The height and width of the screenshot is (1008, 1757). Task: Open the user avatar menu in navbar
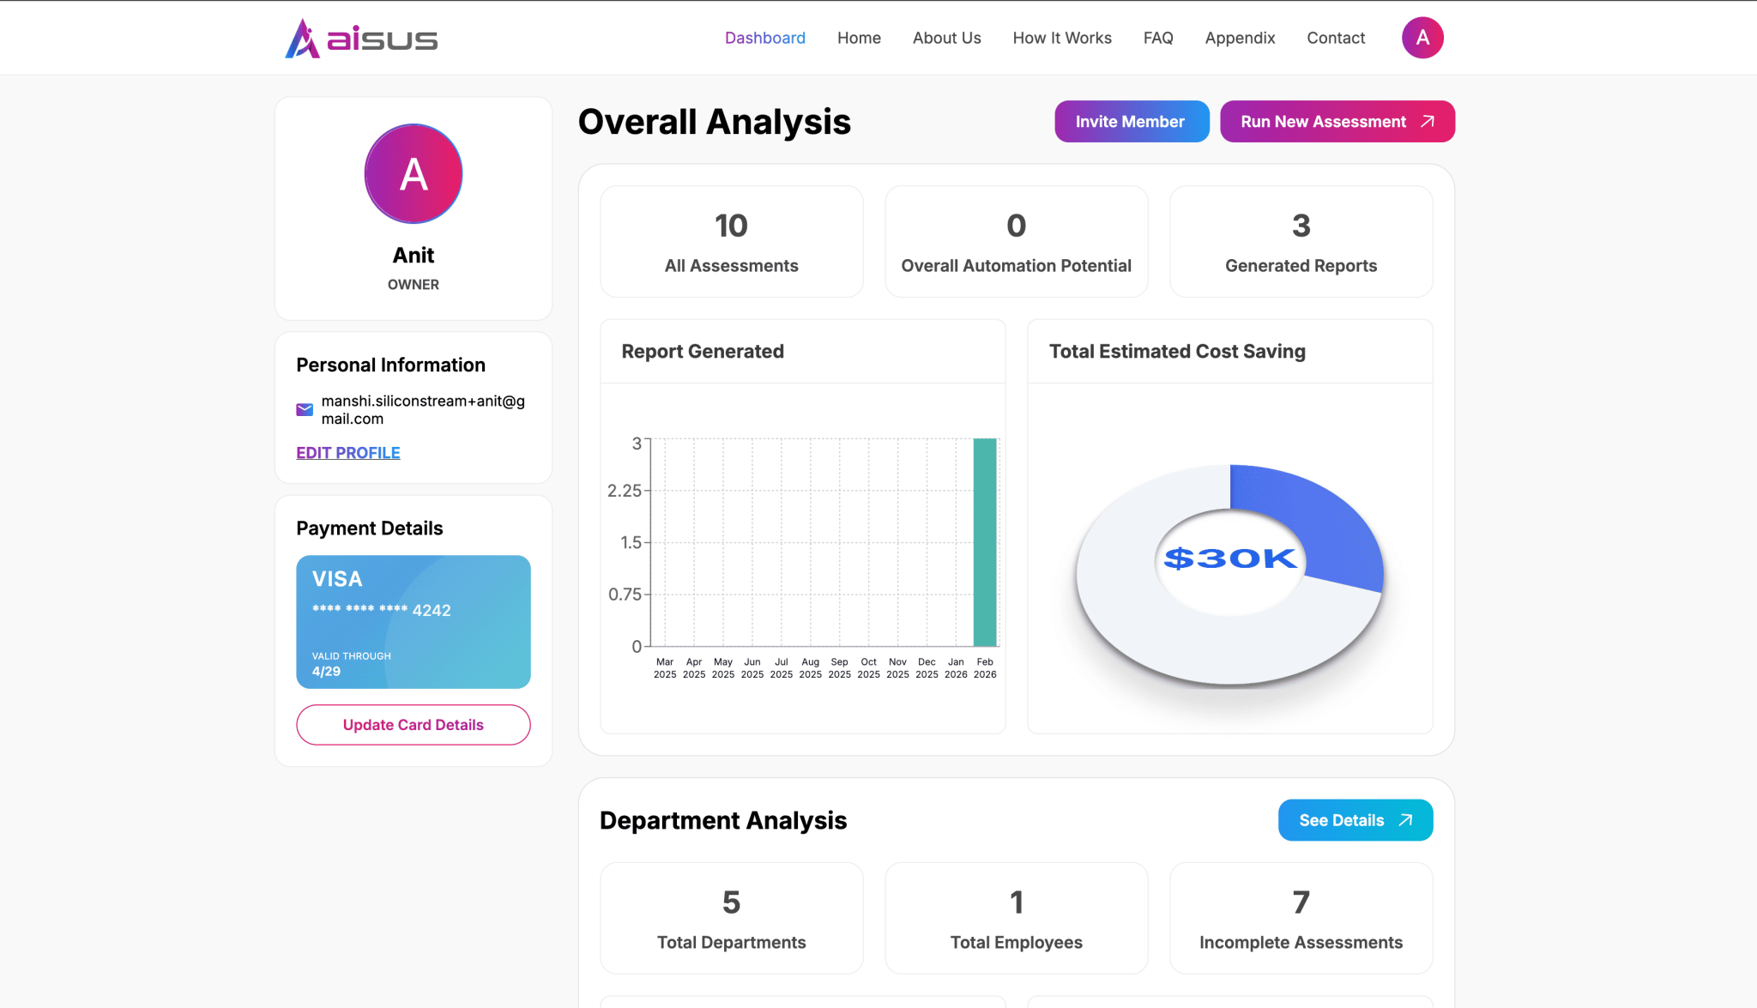pyautogui.click(x=1422, y=38)
